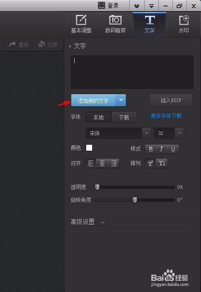Expand the 高级设置 advanced settings chevron
The height and width of the screenshot is (292, 201).
click(102, 222)
